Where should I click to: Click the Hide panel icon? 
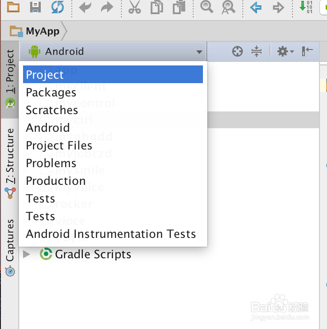point(307,51)
